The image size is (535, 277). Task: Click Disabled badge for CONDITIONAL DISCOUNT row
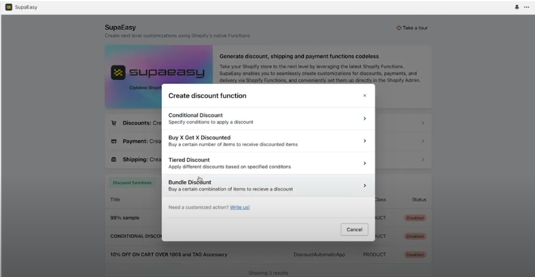(x=415, y=237)
